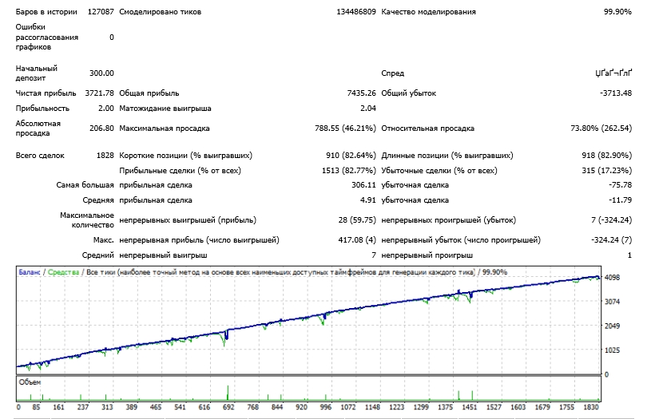This screenshot has height=419, width=651.
Task: Select average consecutive losses value 1
Action: 629,255
